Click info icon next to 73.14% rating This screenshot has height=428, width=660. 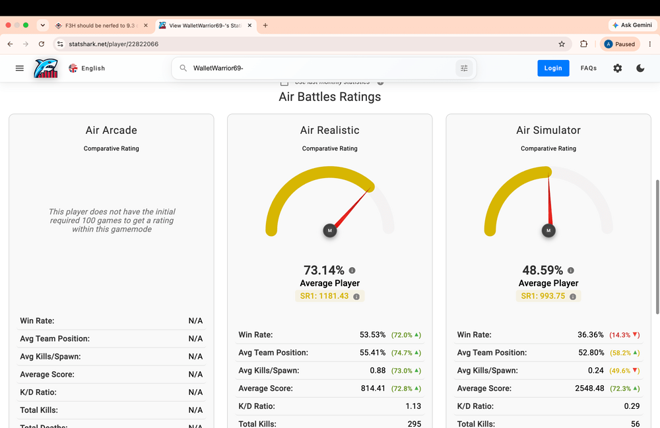click(x=352, y=270)
